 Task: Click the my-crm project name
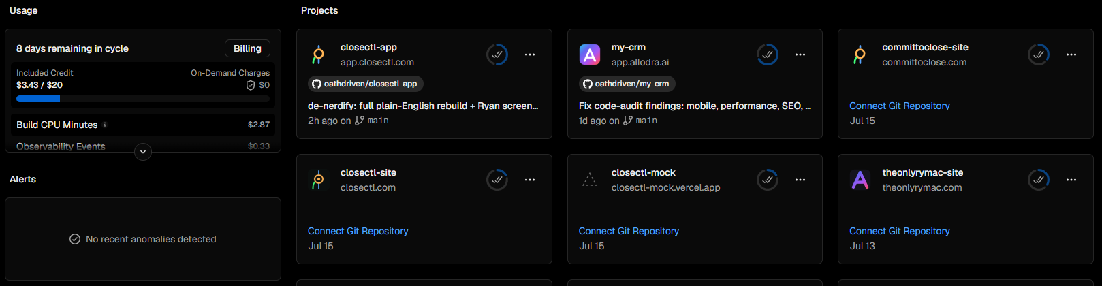pos(629,47)
